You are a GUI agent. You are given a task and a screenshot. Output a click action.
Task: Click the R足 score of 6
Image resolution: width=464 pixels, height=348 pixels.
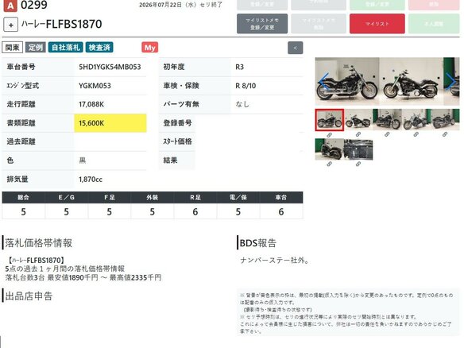click(195, 212)
